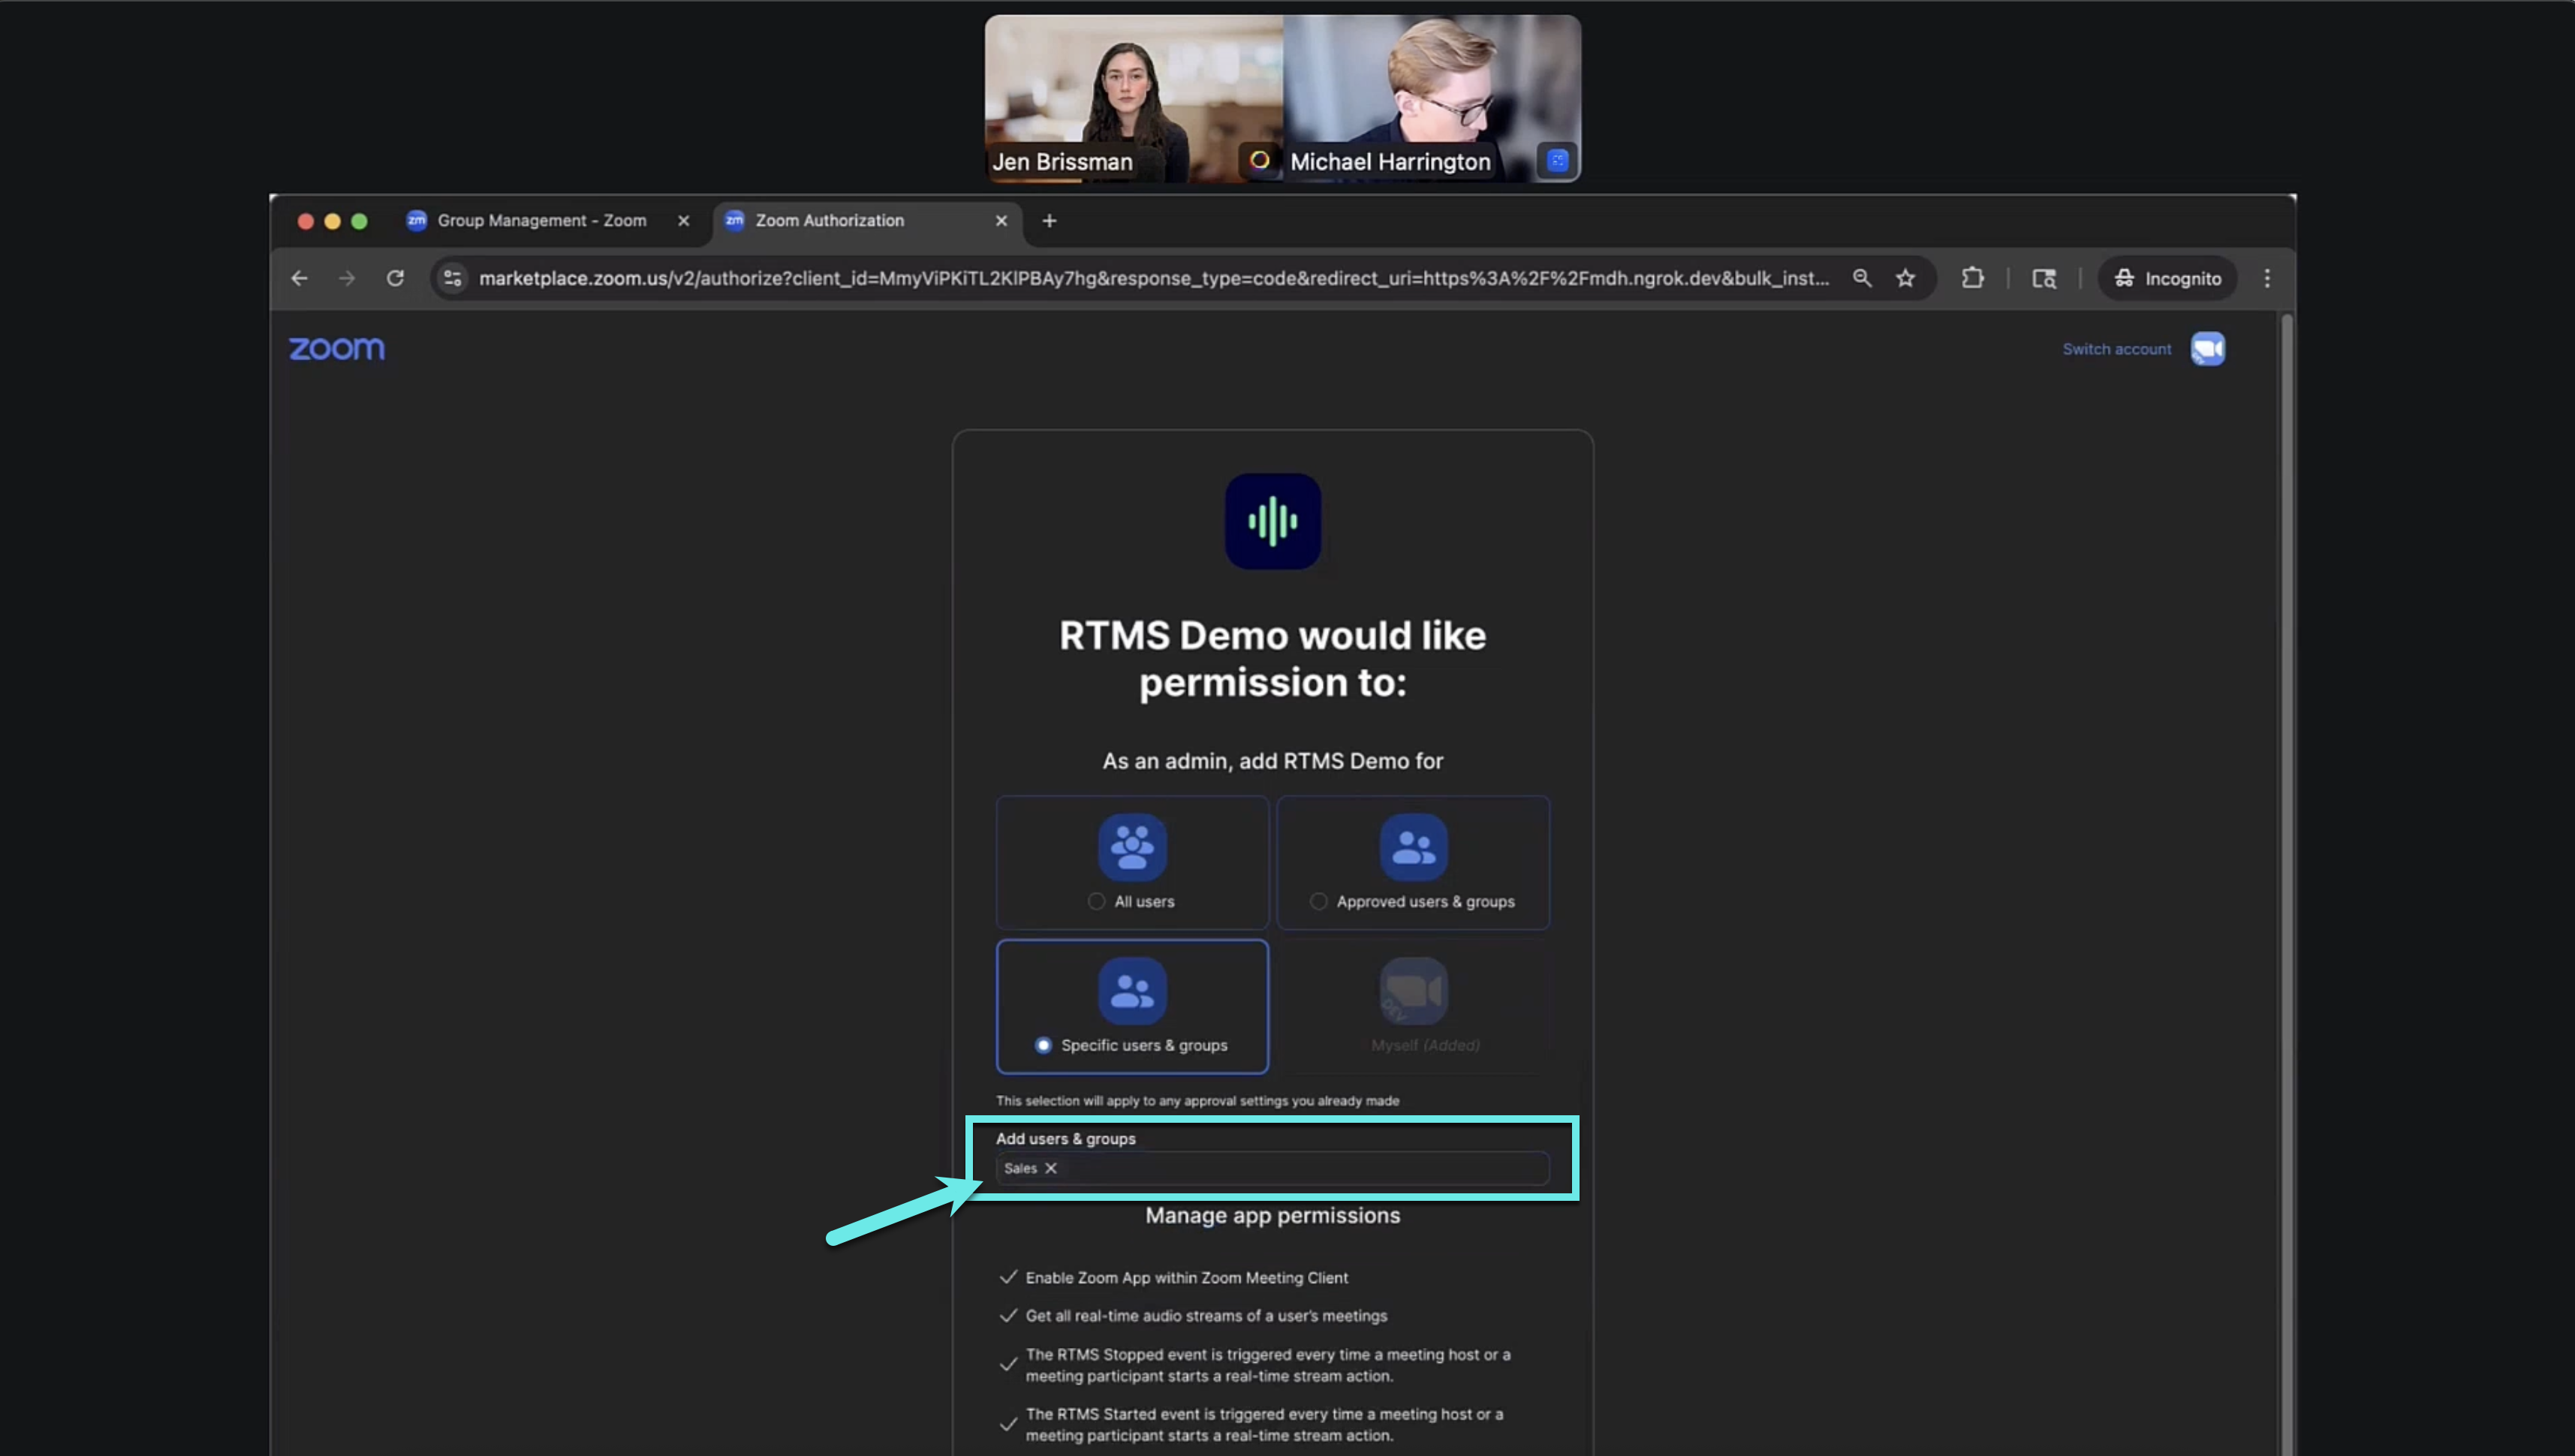
Task: Open a new browser tab
Action: pos(1049,220)
